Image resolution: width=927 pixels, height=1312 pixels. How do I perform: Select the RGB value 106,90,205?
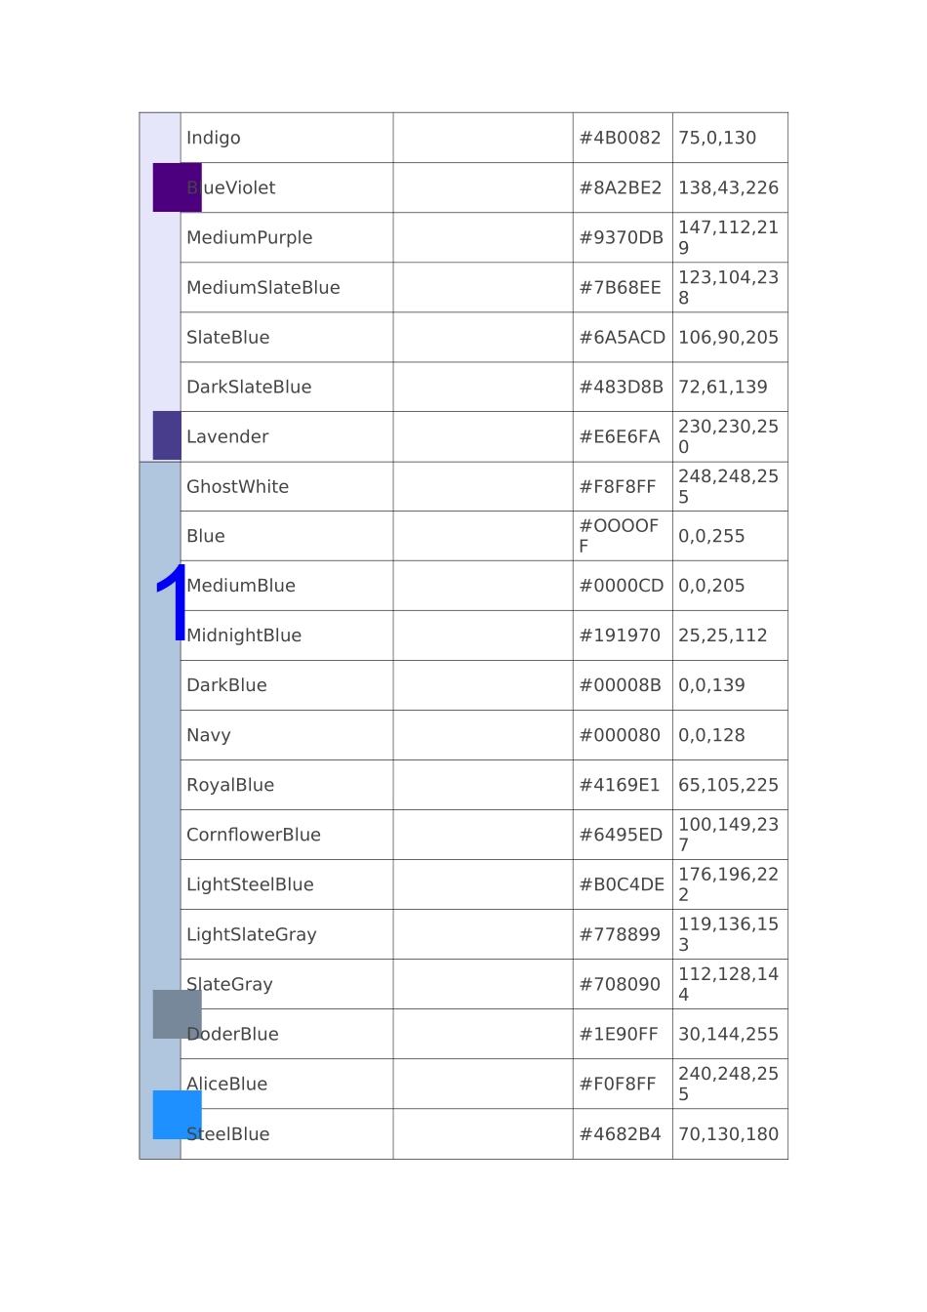point(728,337)
